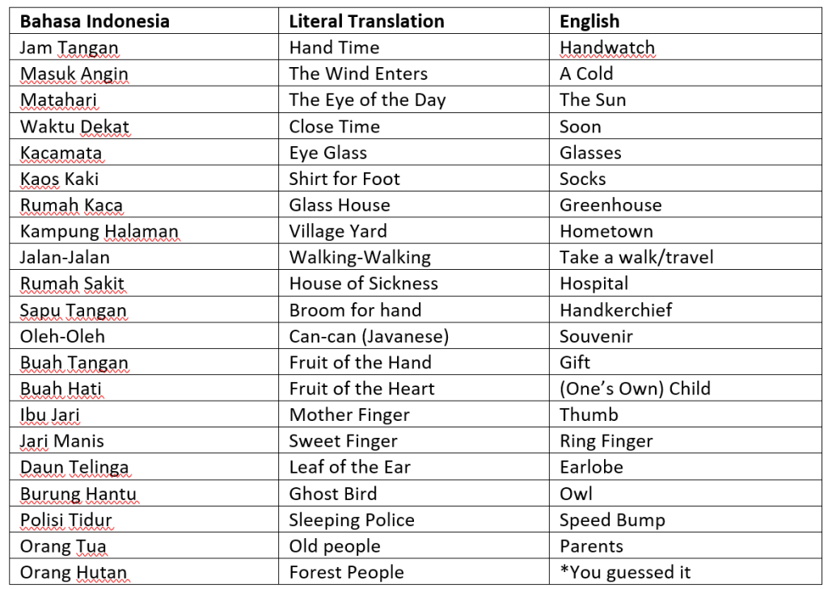Click the "Can-can (Javanese)" cell
This screenshot has width=828, height=589.
tap(369, 336)
